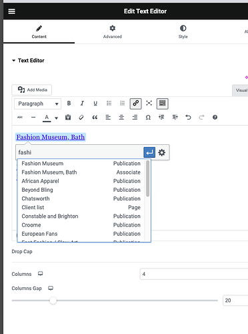Image resolution: width=248 pixels, height=334 pixels.
Task: Undo the last edit
Action: tap(188, 118)
